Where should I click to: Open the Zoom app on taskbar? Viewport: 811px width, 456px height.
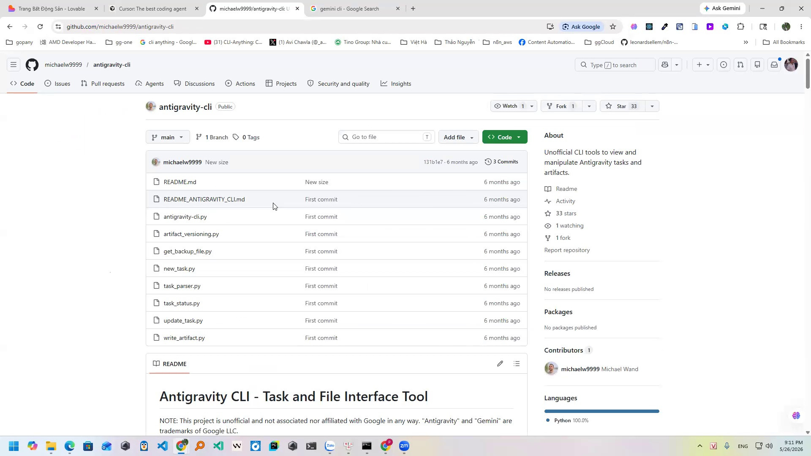[x=404, y=446]
